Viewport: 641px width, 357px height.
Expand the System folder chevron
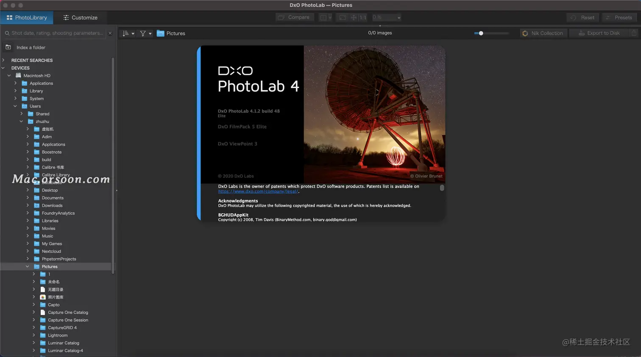coord(15,98)
